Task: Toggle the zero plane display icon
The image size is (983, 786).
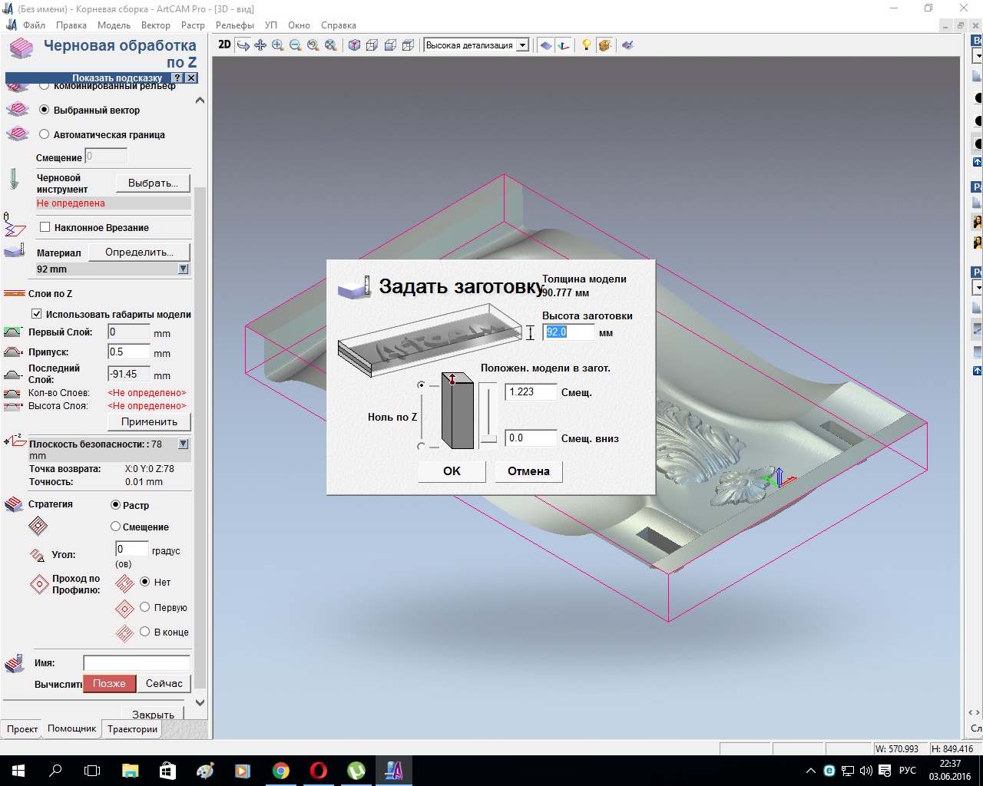Action: [545, 45]
